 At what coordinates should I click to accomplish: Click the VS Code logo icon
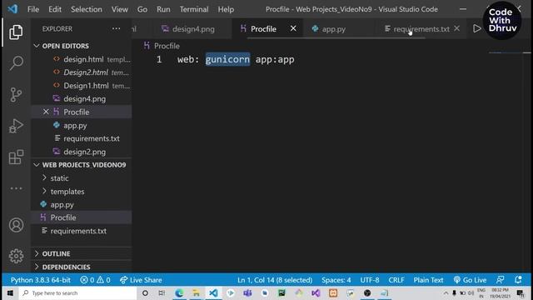coord(12,8)
